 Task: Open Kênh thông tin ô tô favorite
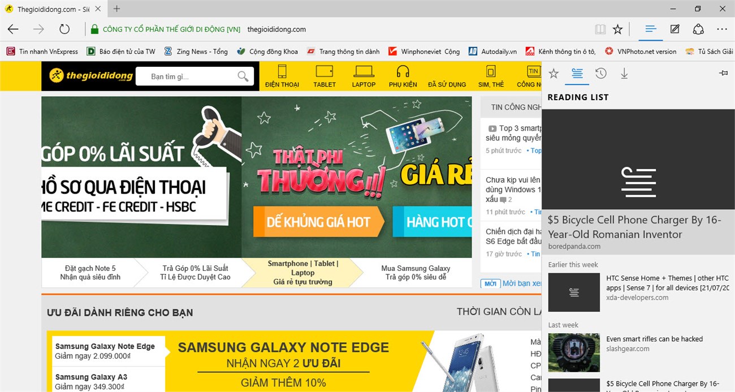pyautogui.click(x=560, y=51)
